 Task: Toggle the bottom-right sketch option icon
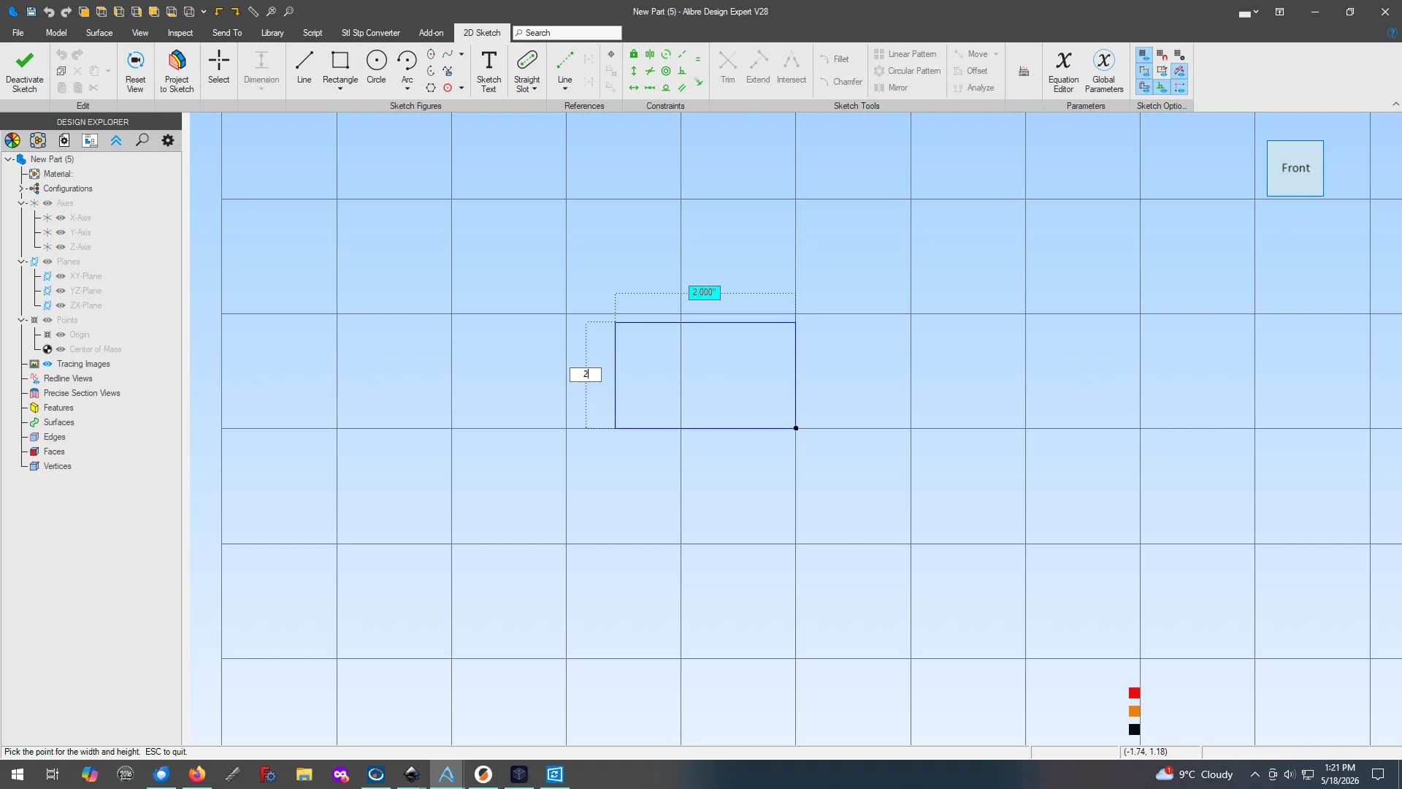coord(1179,87)
